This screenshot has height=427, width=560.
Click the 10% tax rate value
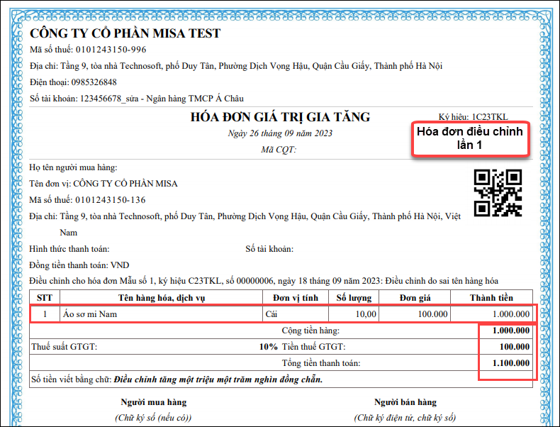(x=268, y=347)
